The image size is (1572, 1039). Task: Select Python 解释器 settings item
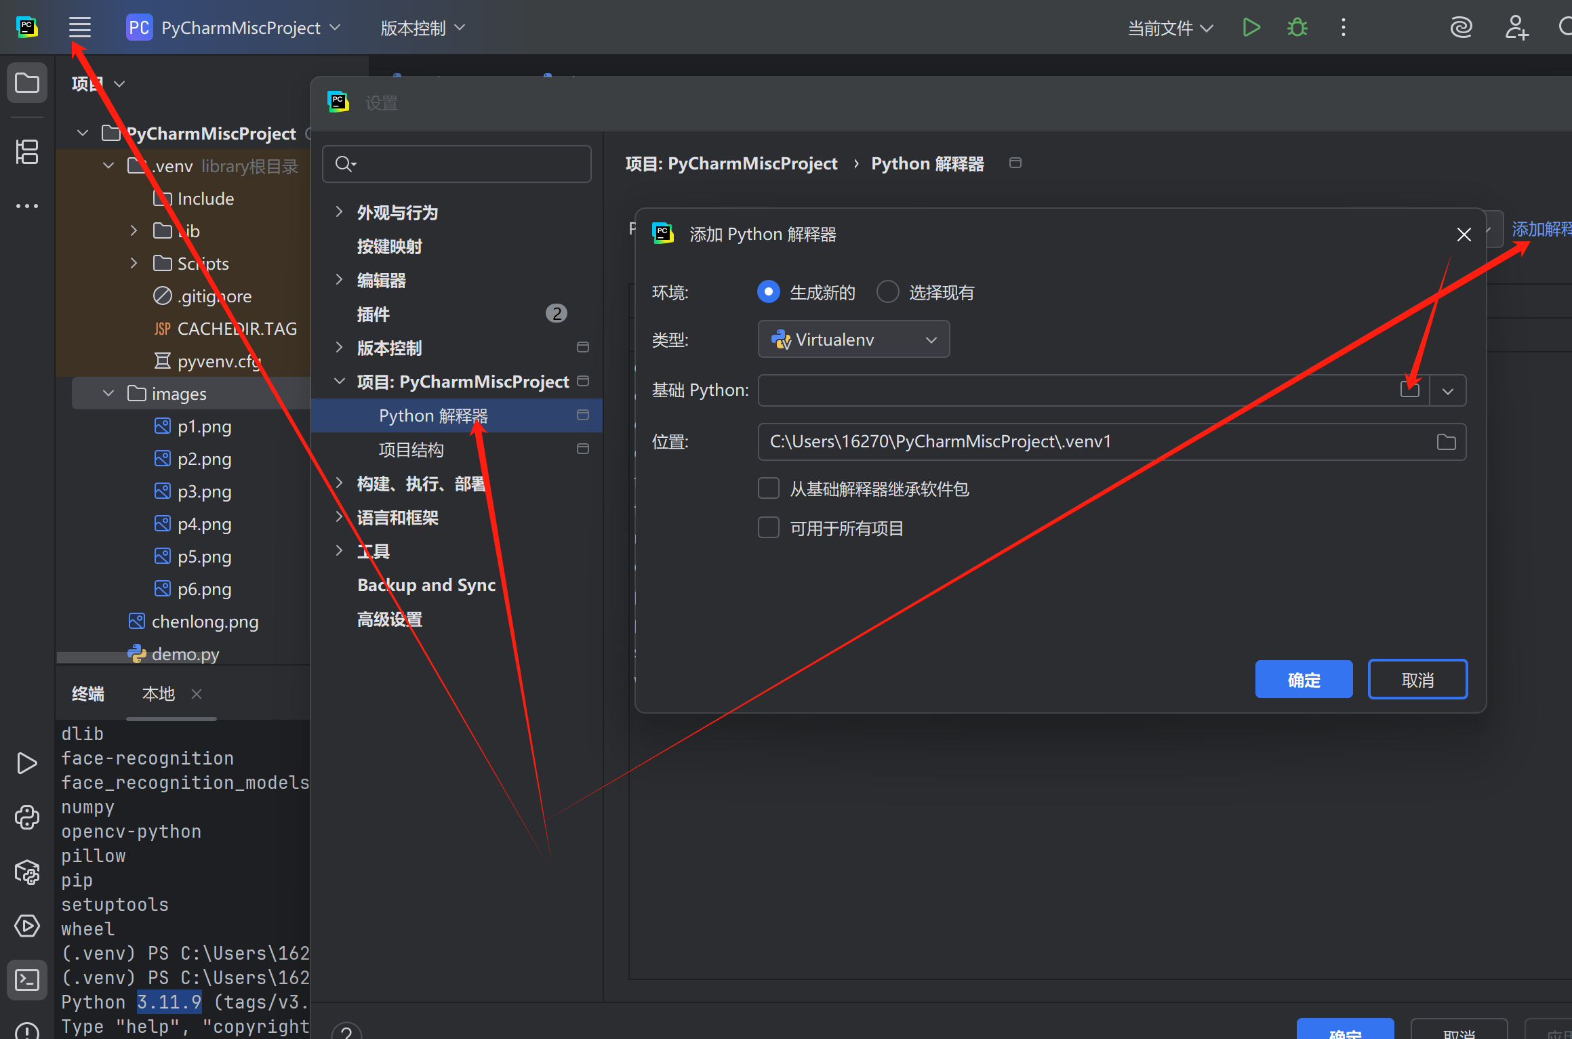click(x=456, y=415)
